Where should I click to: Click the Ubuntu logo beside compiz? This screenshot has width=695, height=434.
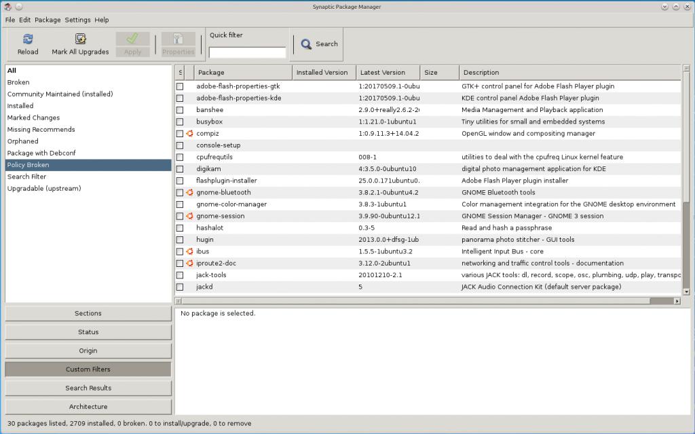189,134
